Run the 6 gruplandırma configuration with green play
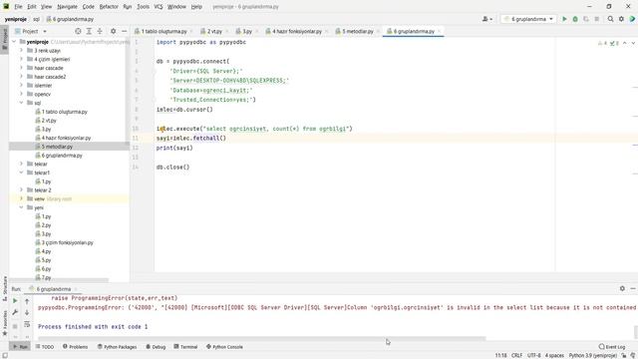Image resolution: width=638 pixels, height=359 pixels. pos(564,19)
